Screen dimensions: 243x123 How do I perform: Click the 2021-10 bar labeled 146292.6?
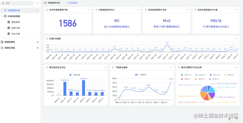[x=65, y=89]
